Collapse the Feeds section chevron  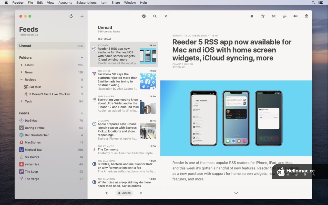click(82, 113)
